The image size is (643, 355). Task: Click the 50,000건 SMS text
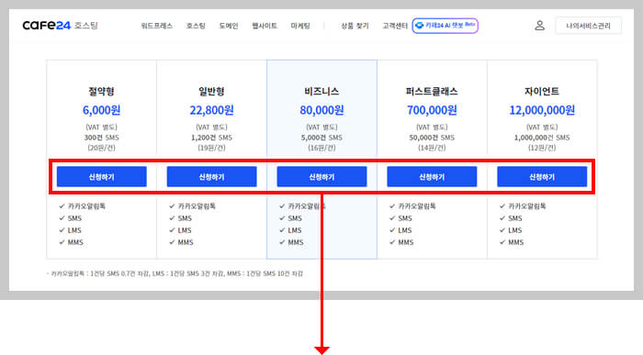[x=432, y=138]
